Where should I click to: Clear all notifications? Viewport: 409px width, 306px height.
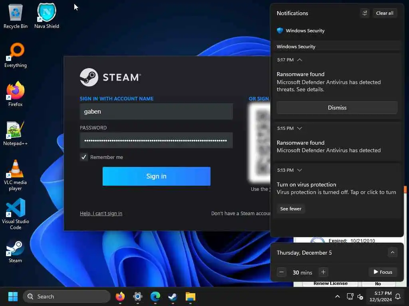pyautogui.click(x=385, y=13)
